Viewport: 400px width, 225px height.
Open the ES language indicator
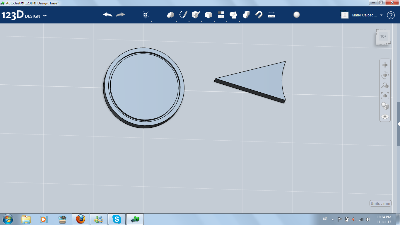coord(325,219)
